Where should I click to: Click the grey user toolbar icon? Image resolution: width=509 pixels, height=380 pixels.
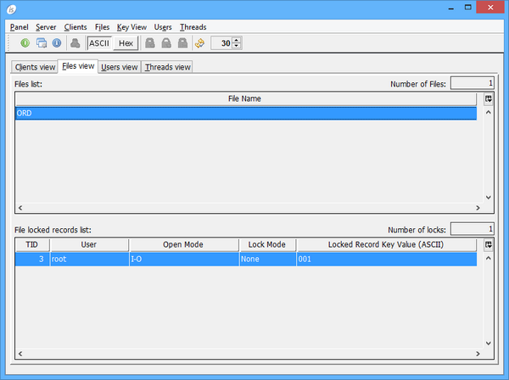(76, 42)
